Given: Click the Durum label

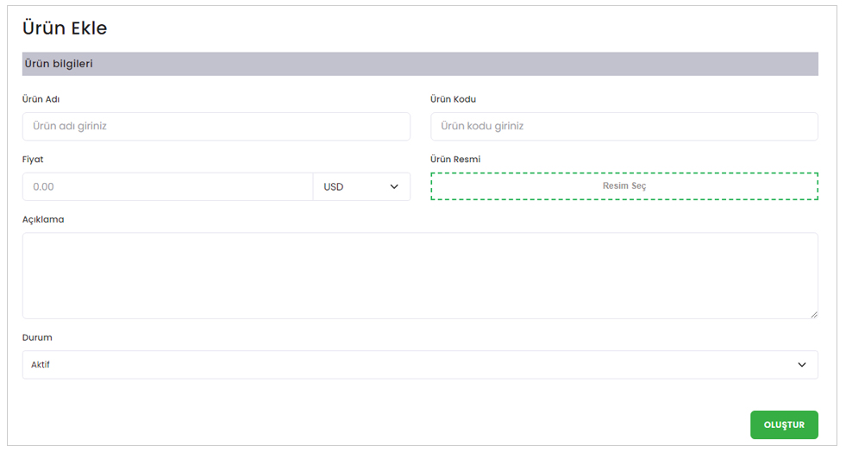Looking at the screenshot, I should click(37, 338).
